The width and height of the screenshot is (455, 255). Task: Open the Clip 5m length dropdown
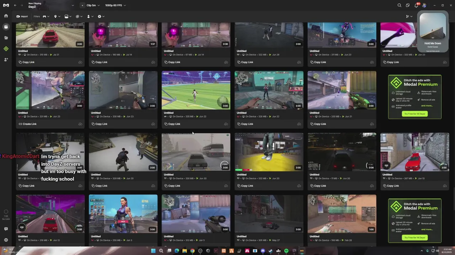tap(93, 5)
